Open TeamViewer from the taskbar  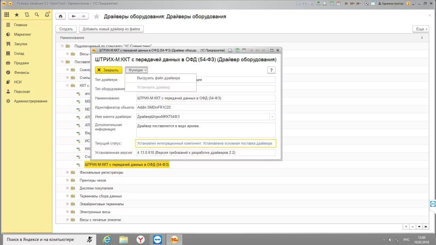pyautogui.click(x=157, y=239)
